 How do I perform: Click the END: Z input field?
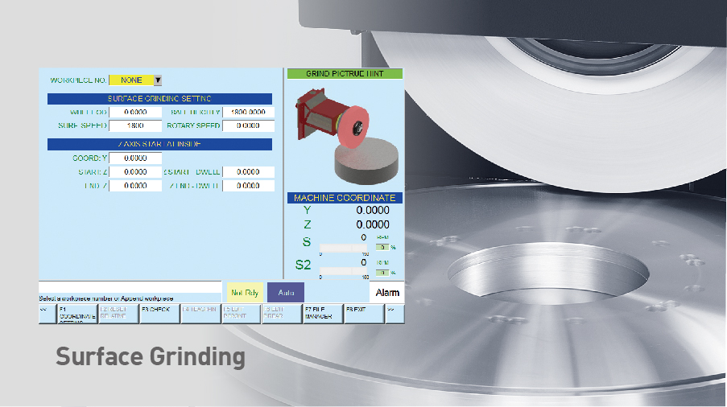(x=135, y=186)
